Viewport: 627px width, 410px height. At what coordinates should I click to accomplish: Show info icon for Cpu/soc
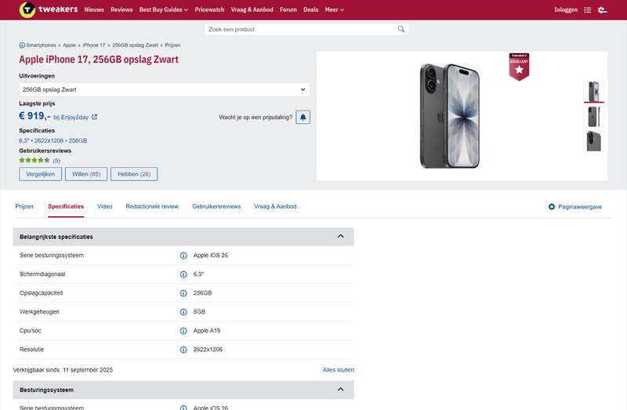point(183,331)
